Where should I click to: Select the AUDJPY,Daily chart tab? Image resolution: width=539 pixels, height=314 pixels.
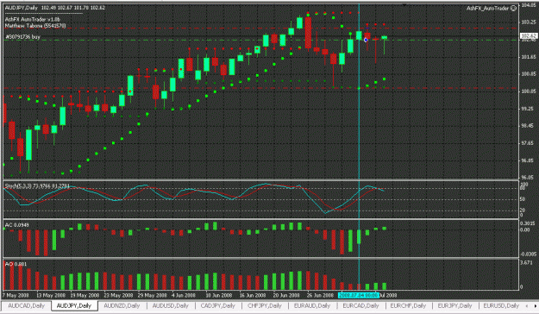[74, 305]
